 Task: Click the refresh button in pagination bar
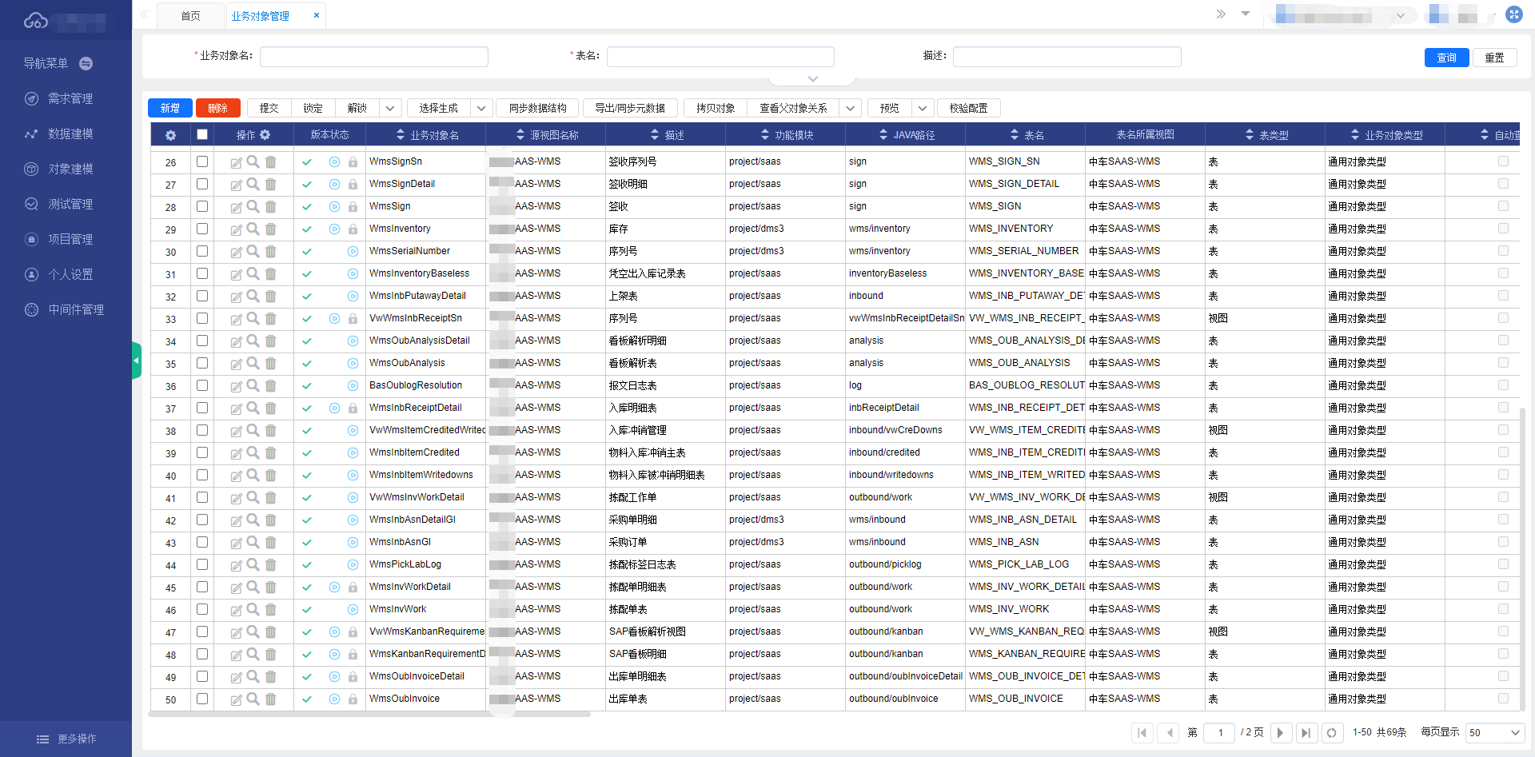pyautogui.click(x=1331, y=732)
